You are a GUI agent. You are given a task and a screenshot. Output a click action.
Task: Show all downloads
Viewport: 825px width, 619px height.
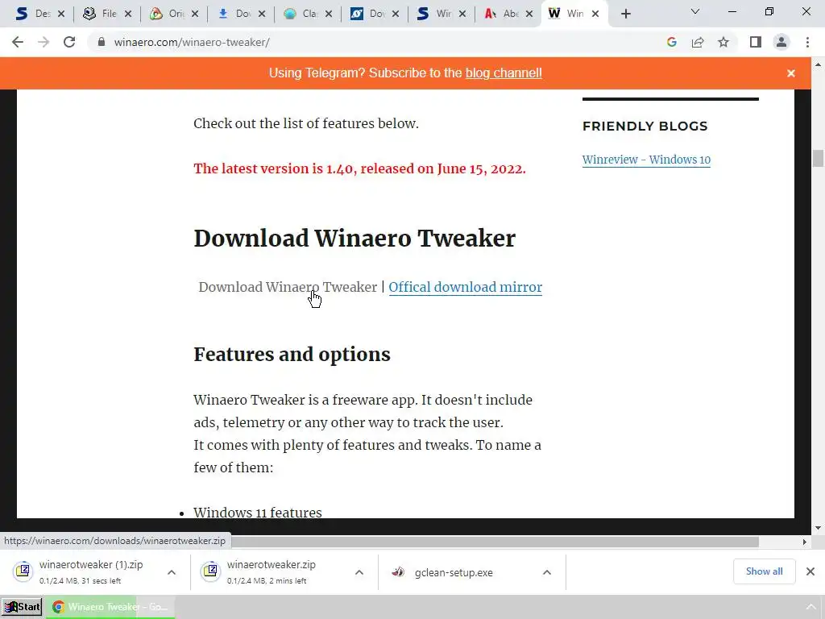click(764, 571)
